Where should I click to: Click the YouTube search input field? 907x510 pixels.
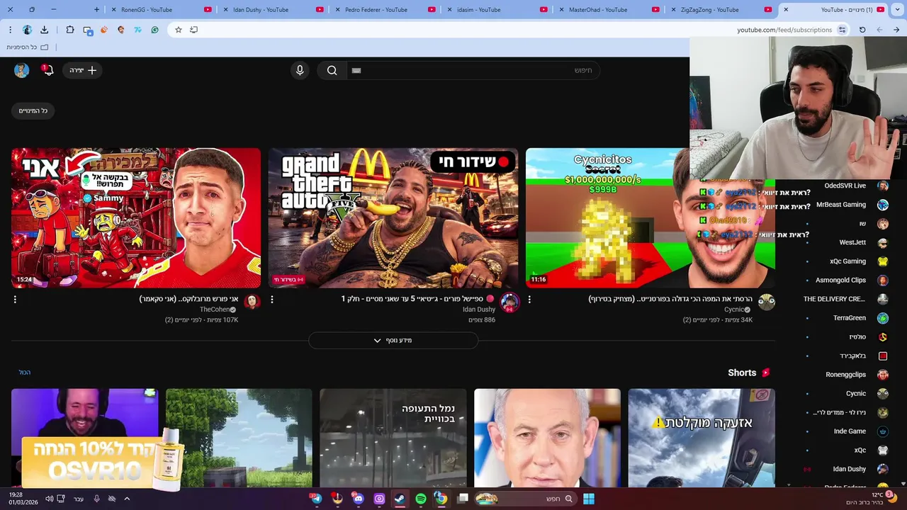(x=475, y=70)
